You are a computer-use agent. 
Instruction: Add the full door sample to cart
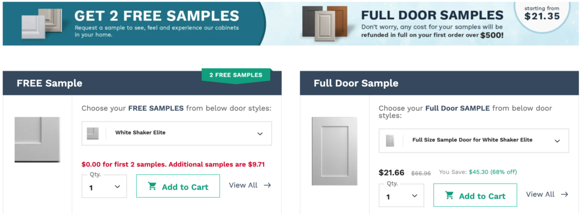coord(475,195)
